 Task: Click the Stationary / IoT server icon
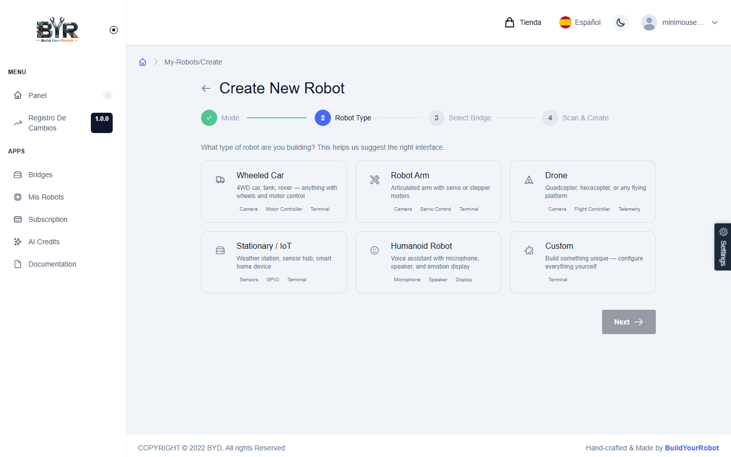point(220,250)
